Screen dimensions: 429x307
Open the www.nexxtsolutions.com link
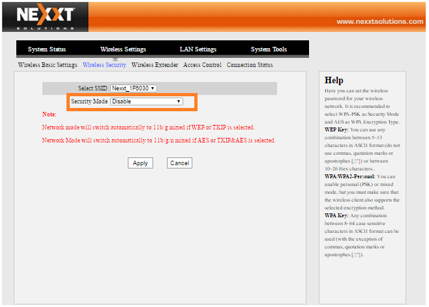[379, 21]
